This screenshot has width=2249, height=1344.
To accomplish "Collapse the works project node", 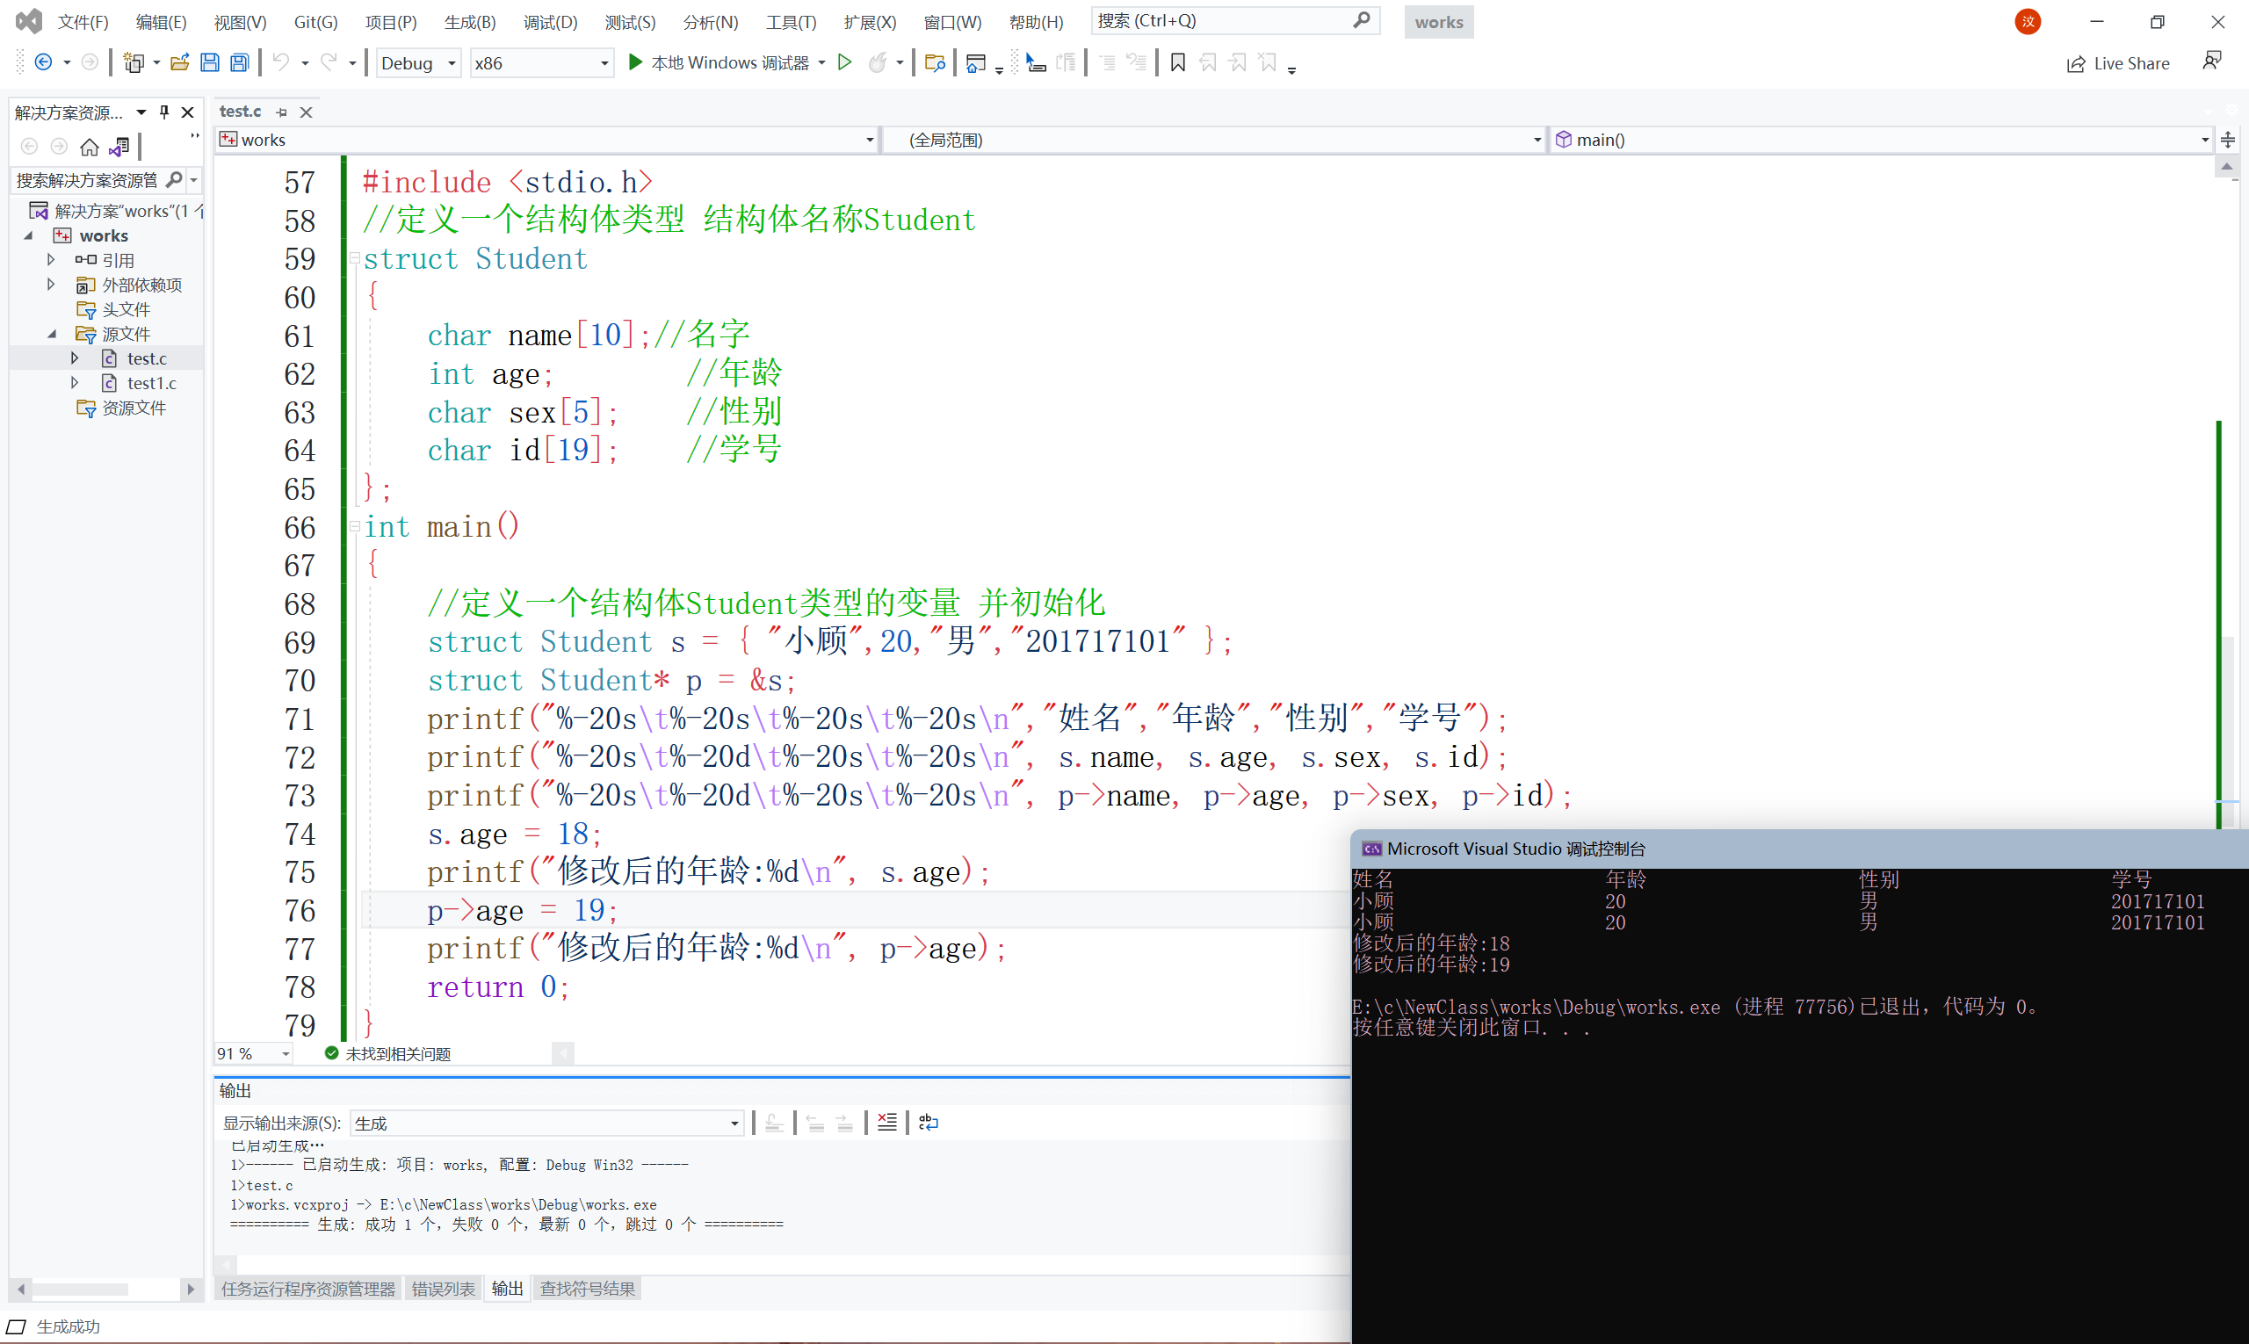I will tap(29, 235).
